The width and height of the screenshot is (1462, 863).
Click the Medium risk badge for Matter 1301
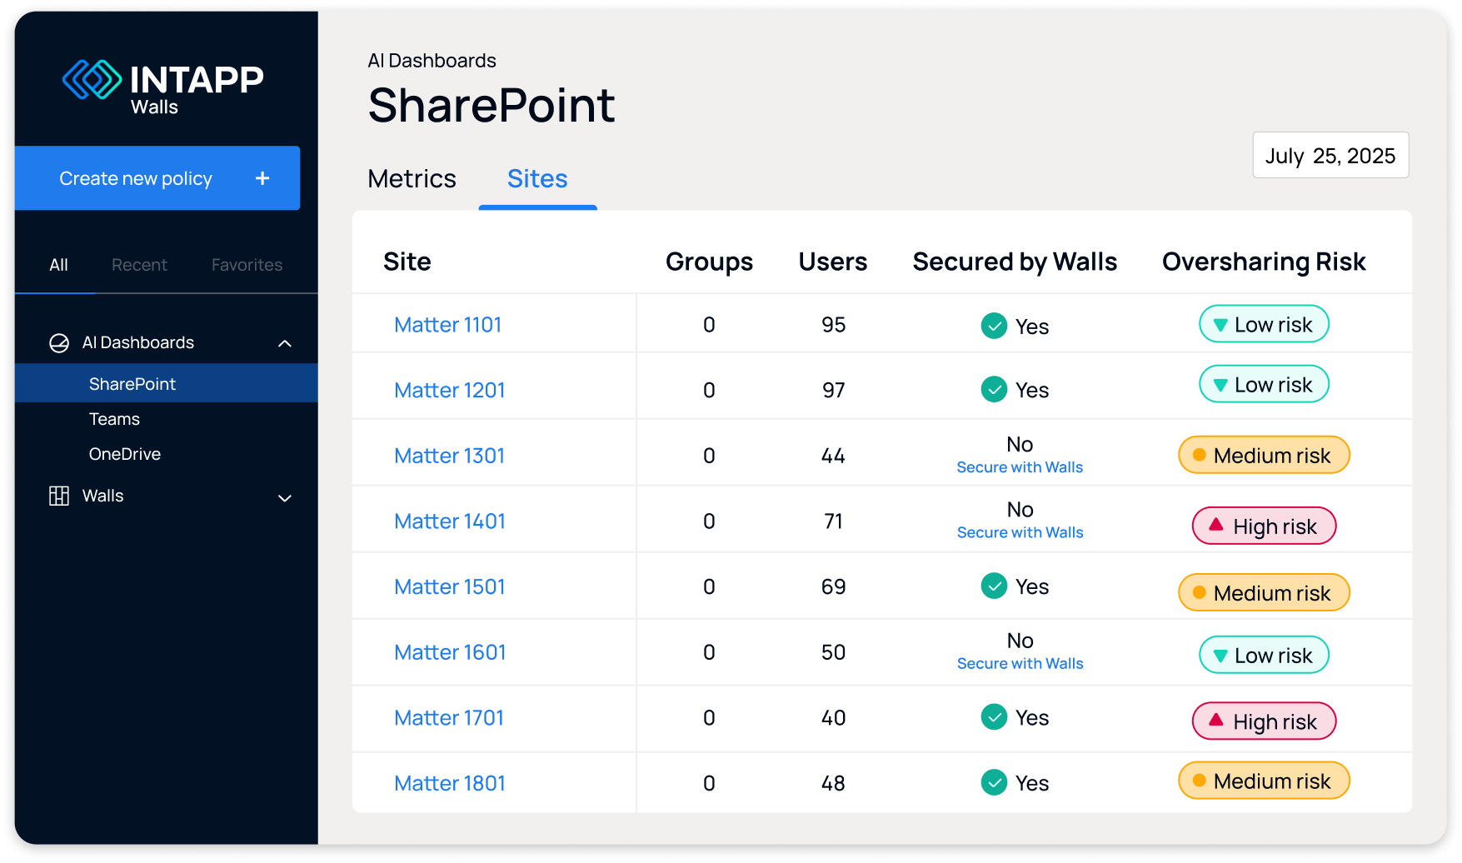pos(1264,456)
